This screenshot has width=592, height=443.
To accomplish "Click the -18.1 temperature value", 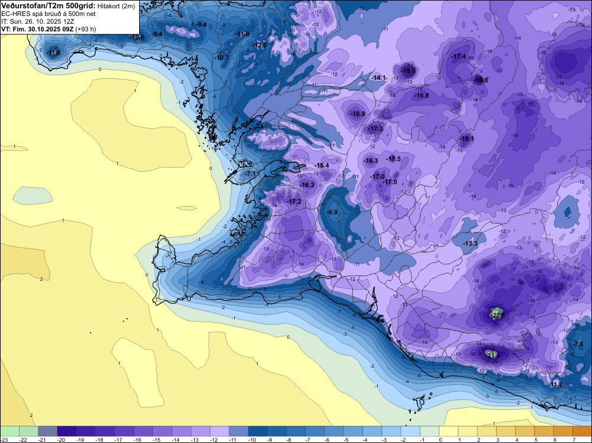I will coord(466,139).
